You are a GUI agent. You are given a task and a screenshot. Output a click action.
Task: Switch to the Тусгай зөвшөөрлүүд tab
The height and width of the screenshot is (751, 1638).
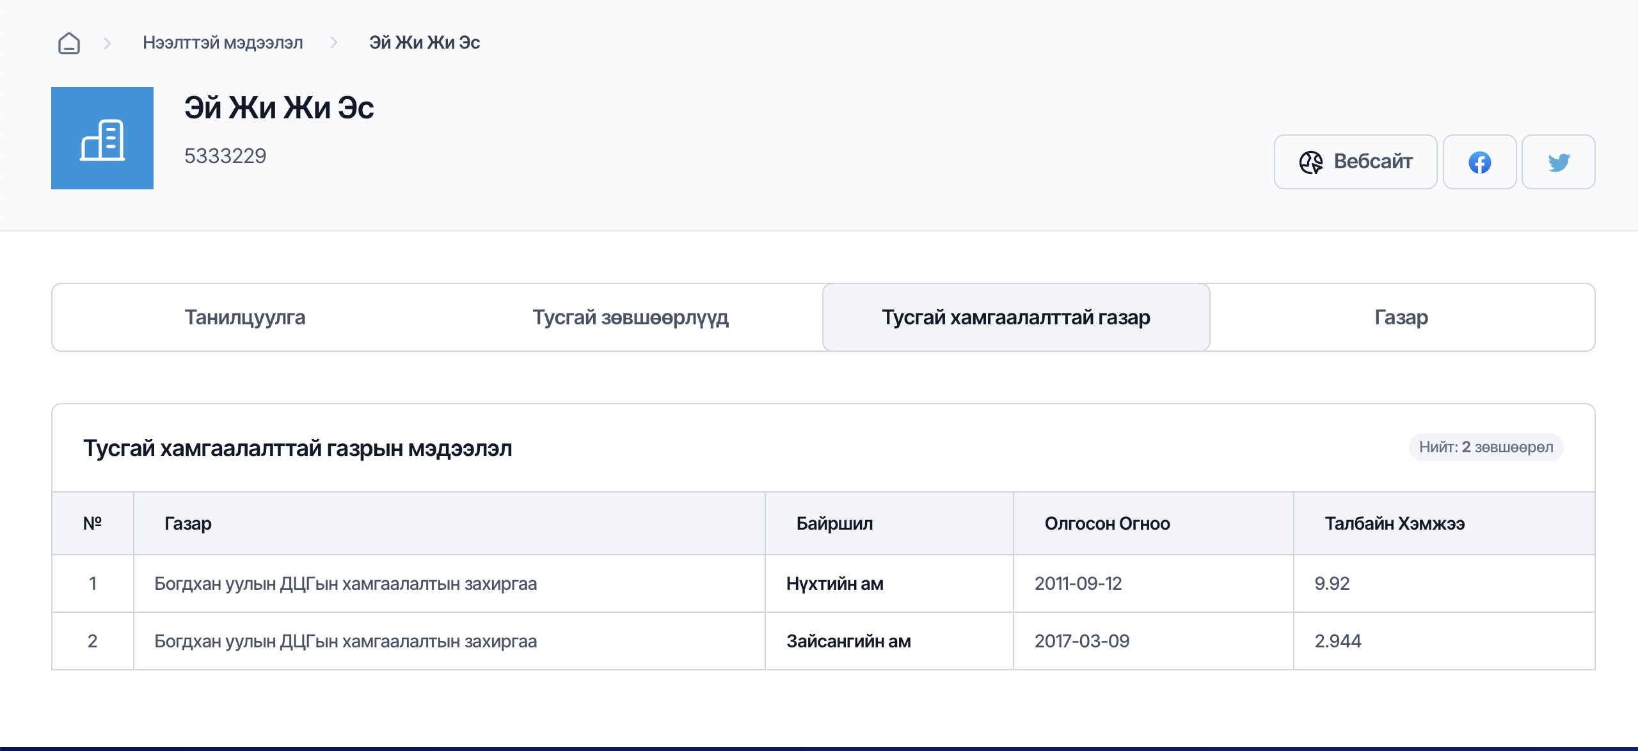[x=630, y=317]
